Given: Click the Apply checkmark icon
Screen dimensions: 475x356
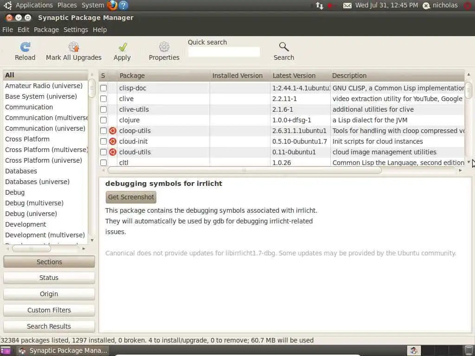Looking at the screenshot, I should tap(122, 47).
